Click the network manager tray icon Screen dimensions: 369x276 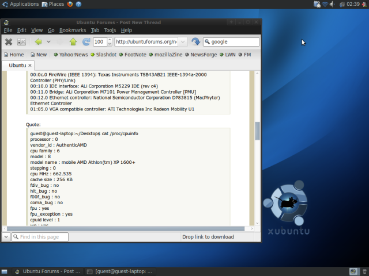[x=317, y=4]
